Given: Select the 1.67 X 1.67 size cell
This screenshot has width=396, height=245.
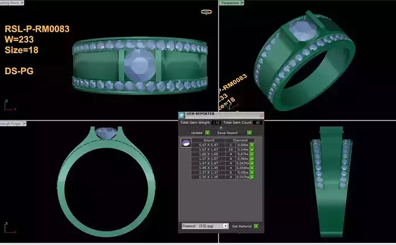Looking at the screenshot, I should [x=209, y=150].
